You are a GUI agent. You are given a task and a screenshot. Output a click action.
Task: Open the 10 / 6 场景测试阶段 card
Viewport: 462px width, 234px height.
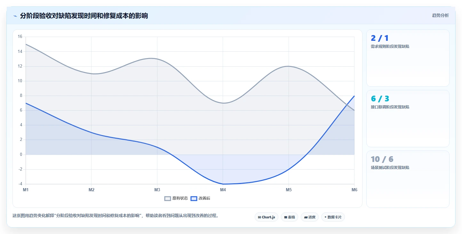click(x=408, y=179)
